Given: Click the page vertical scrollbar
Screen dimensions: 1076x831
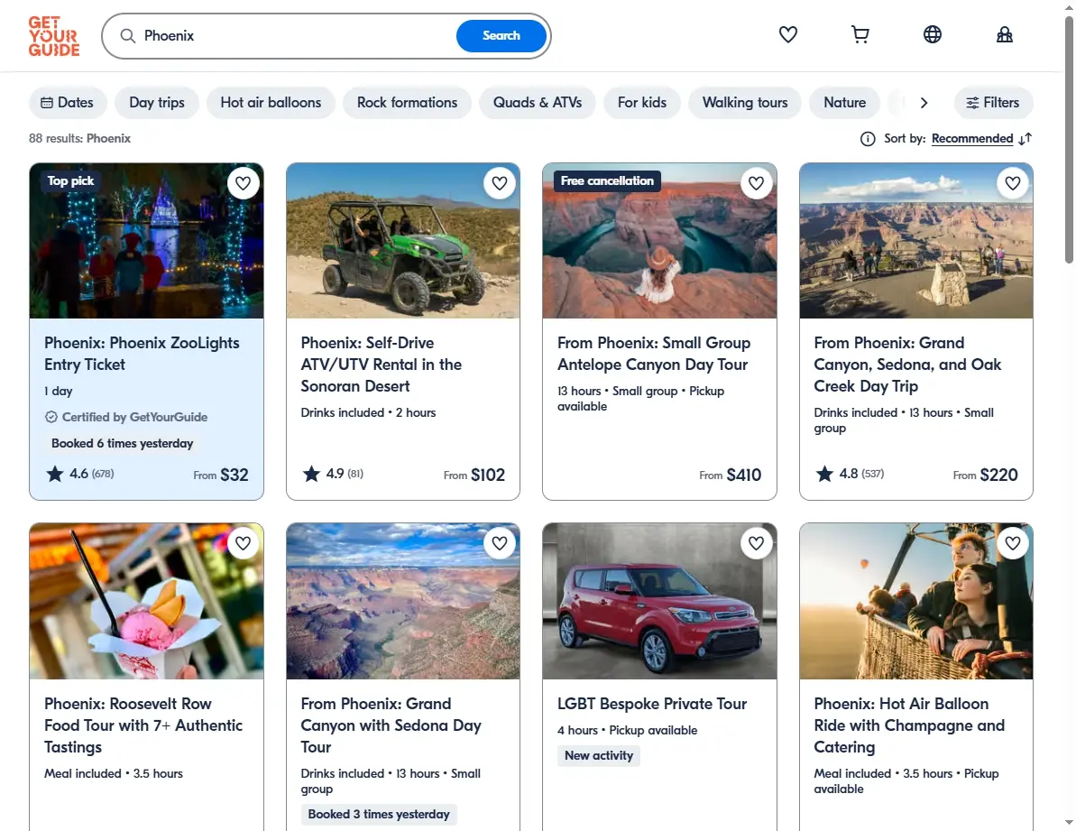Looking at the screenshot, I should pos(1069,140).
